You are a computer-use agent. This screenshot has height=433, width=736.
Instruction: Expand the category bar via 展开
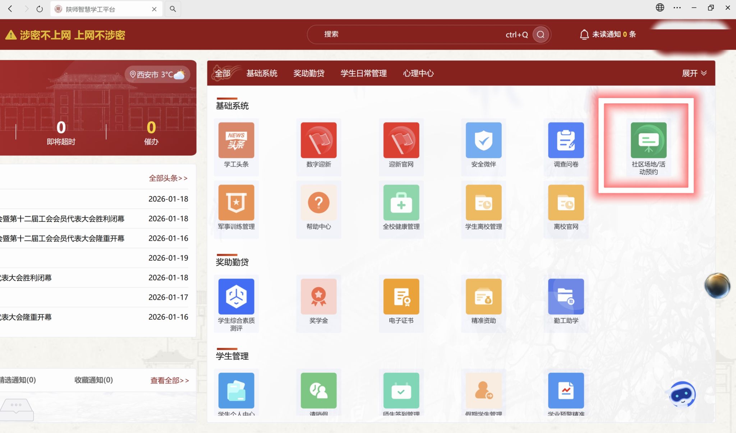[x=694, y=73]
